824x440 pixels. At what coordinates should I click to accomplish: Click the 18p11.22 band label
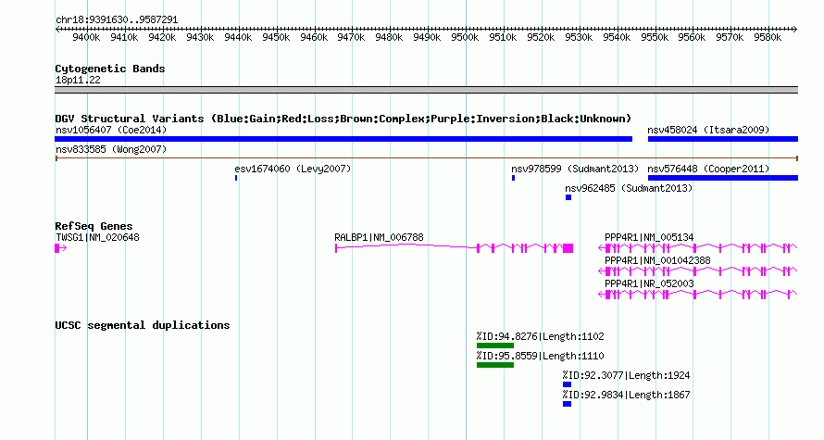78,81
